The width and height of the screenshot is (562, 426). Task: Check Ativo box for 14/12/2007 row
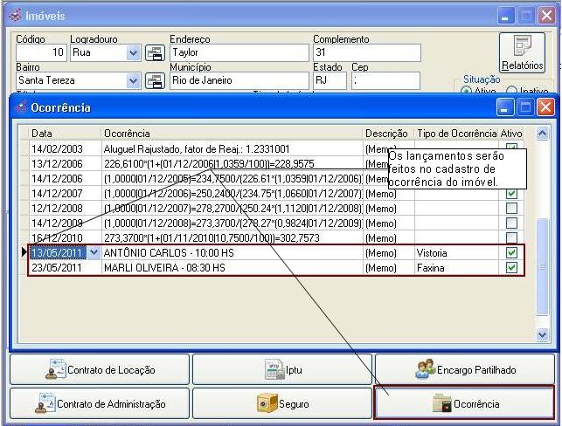(511, 194)
